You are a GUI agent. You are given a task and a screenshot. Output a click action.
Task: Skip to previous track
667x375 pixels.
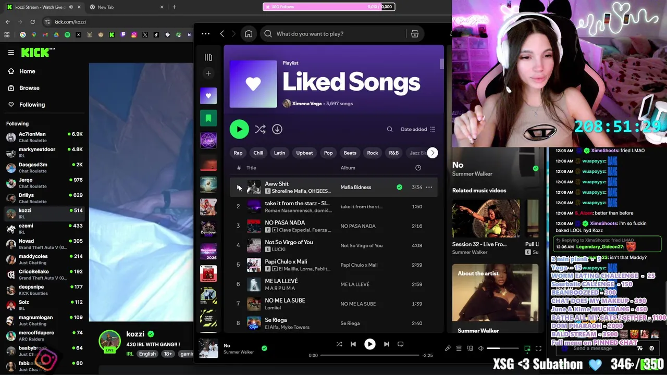point(353,344)
